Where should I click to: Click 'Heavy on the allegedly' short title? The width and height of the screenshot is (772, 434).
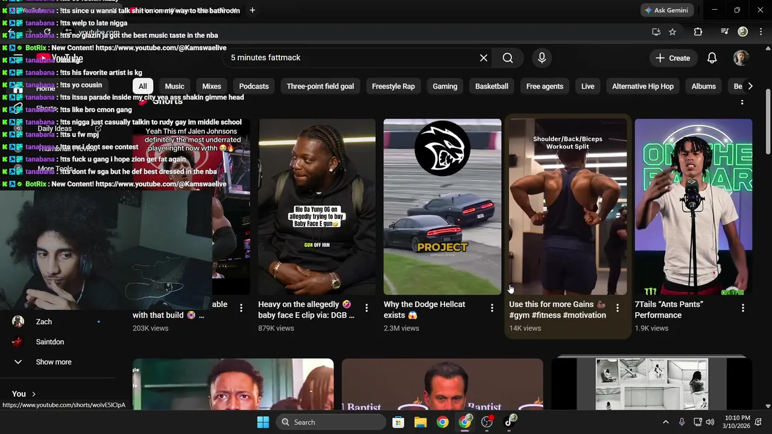pos(306,310)
